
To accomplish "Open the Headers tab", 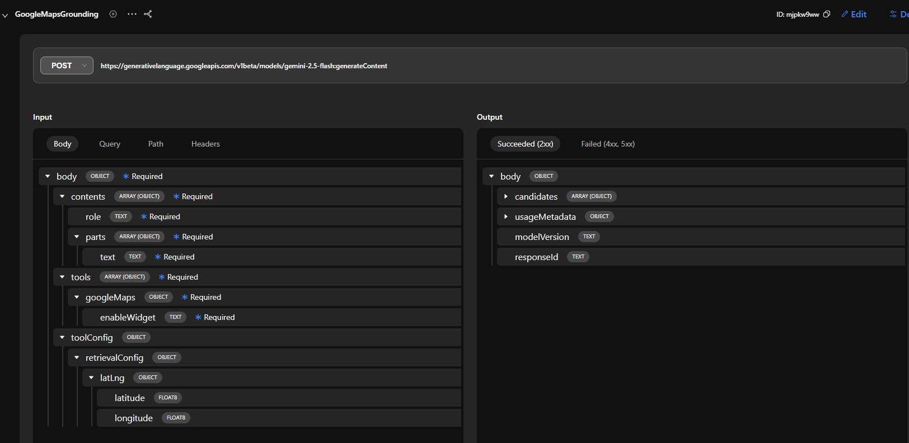I will tap(205, 144).
